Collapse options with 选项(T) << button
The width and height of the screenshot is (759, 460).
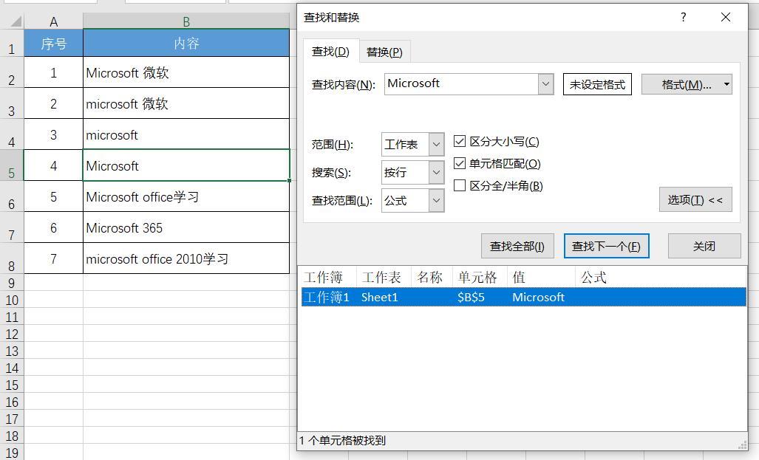coord(695,200)
